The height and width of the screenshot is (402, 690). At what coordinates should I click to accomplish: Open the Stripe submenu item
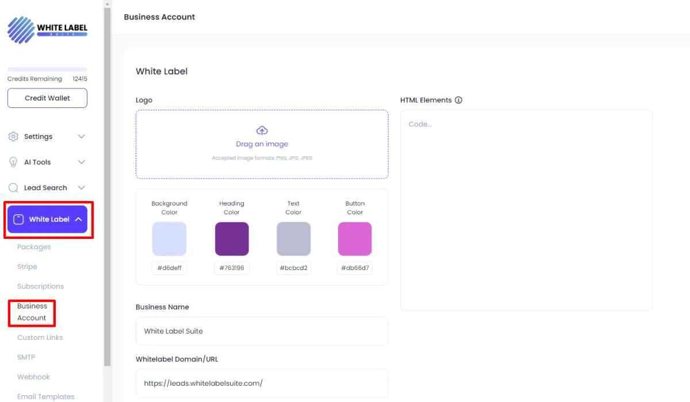click(x=27, y=266)
